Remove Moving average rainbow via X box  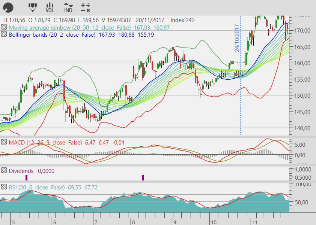(x=4, y=27)
